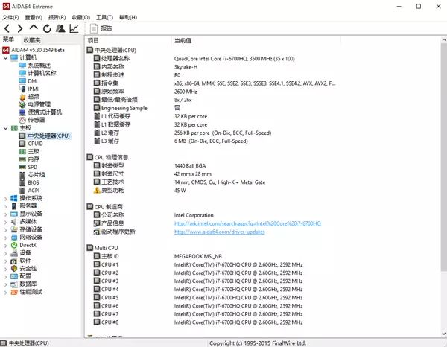Screen dimensions: 447x347
Task: Select the 内存 memory icon under 主板
Action: [x=22, y=159]
